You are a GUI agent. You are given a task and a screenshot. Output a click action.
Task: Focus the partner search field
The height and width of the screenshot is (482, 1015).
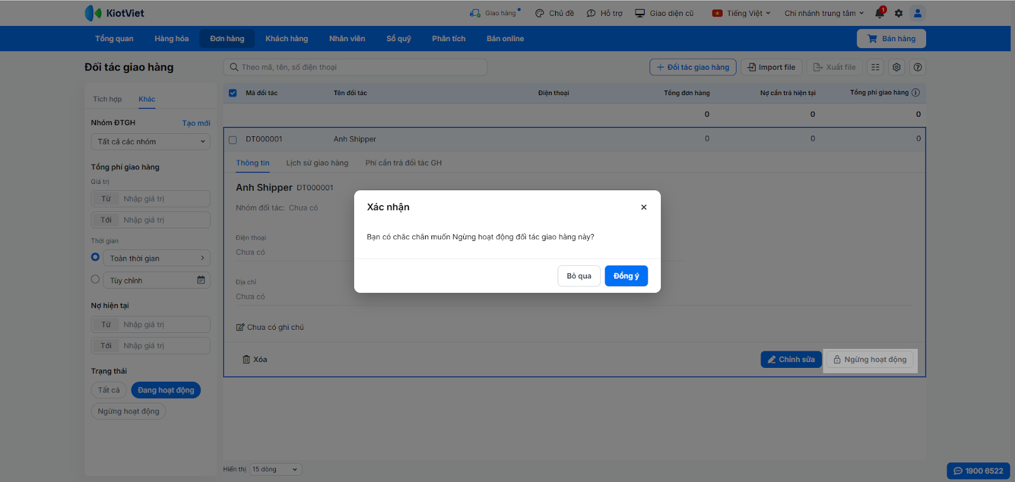tap(355, 67)
